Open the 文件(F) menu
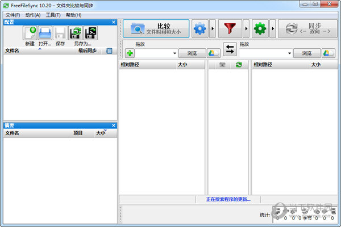Screen dimensions: 341x227 point(13,15)
